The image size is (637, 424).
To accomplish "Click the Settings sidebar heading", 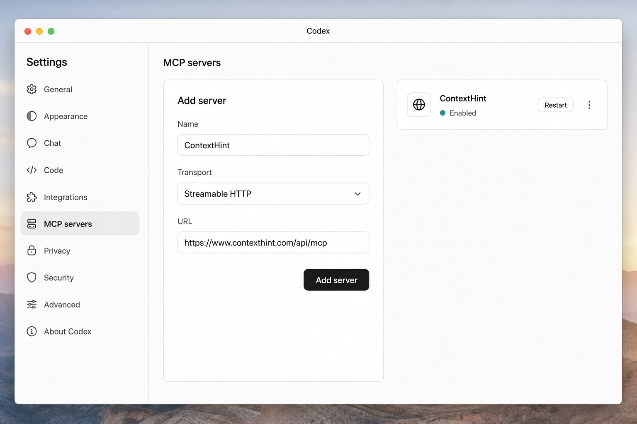I will (47, 62).
